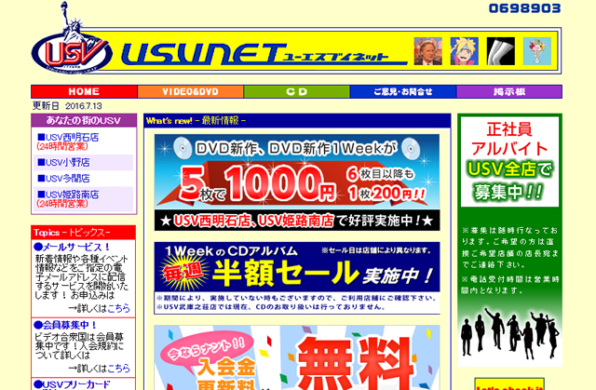The height and width of the screenshot is (390, 596).
Task: Click the yellow button below the recruitment banner
Action: (509, 383)
